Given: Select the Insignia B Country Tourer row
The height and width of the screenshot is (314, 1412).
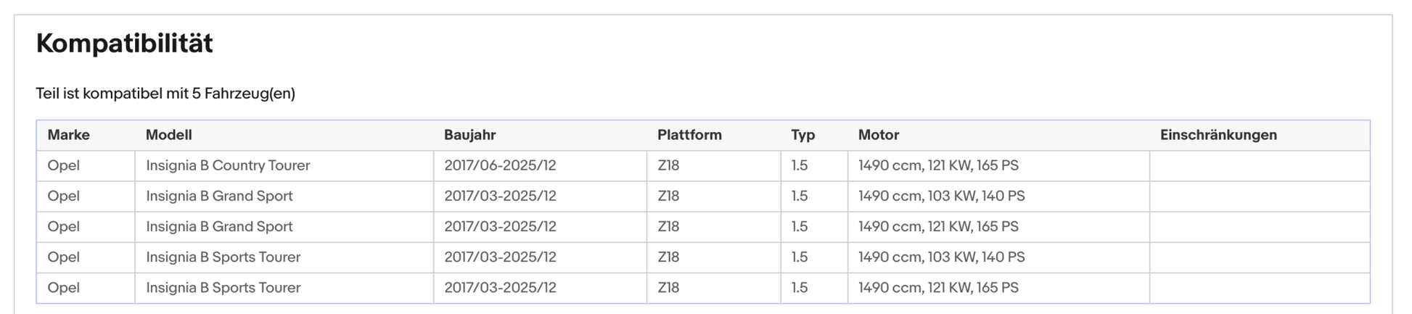Looking at the screenshot, I should coord(703,165).
